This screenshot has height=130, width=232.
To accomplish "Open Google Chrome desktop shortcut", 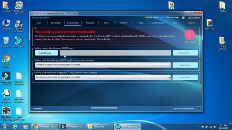I will [x=6, y=61].
